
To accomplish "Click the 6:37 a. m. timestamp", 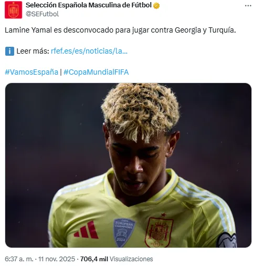I will point(19,259).
